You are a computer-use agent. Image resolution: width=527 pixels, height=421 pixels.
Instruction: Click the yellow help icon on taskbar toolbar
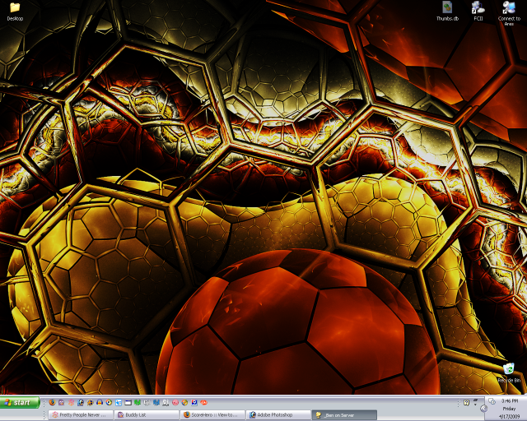(x=467, y=402)
